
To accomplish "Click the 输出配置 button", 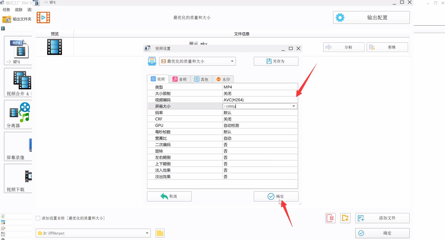I will (x=371, y=18).
